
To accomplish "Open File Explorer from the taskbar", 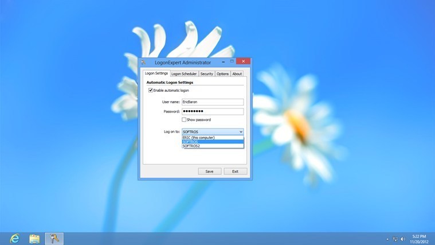I will point(34,238).
